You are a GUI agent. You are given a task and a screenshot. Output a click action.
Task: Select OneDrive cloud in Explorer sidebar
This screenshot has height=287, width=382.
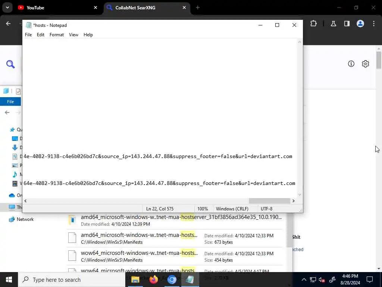12,195
